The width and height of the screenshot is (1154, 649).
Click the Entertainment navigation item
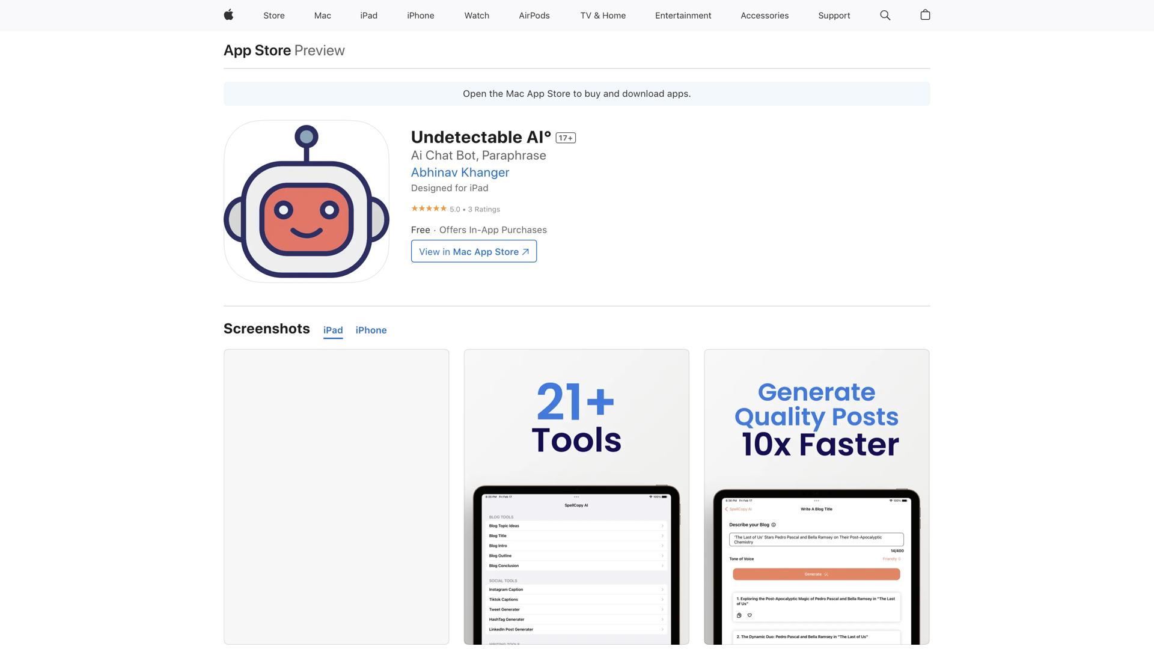pos(683,16)
